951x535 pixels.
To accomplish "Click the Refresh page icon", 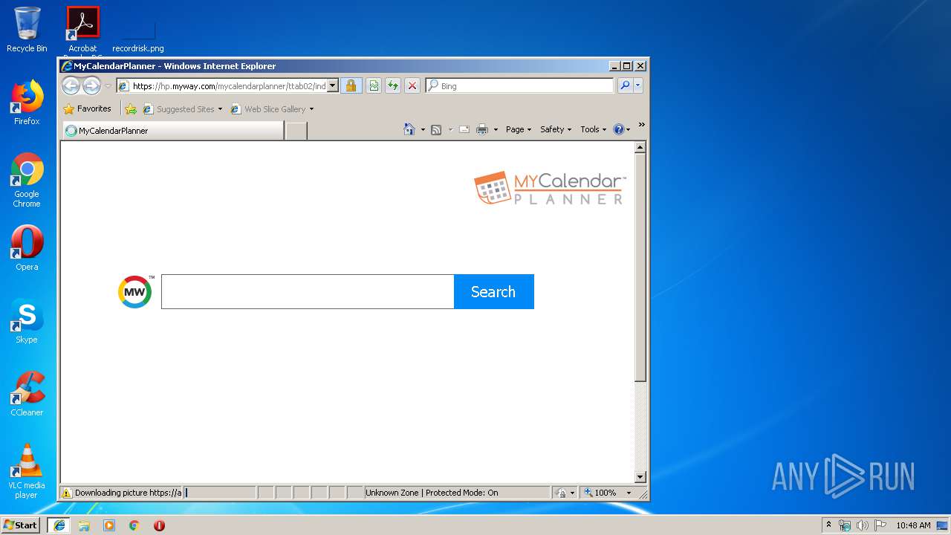I will point(393,85).
